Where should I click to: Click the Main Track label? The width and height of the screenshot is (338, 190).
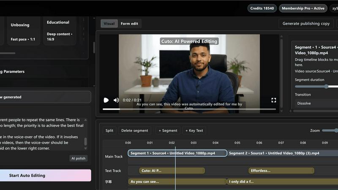114,156
